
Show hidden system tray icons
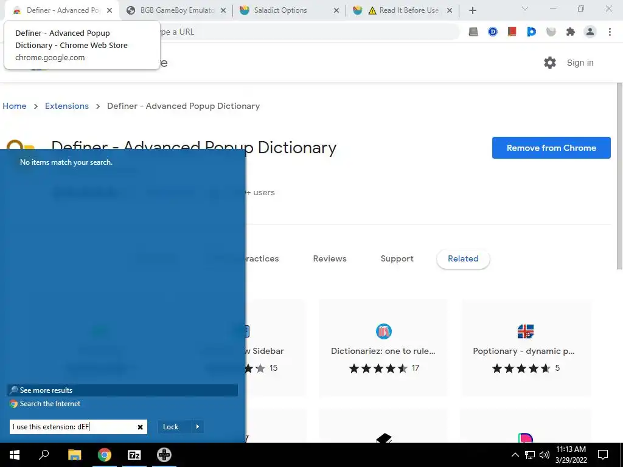515,455
